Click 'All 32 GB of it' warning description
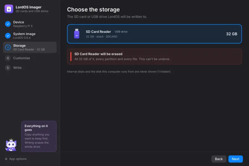This screenshot has width=249, height=166. pos(122,59)
